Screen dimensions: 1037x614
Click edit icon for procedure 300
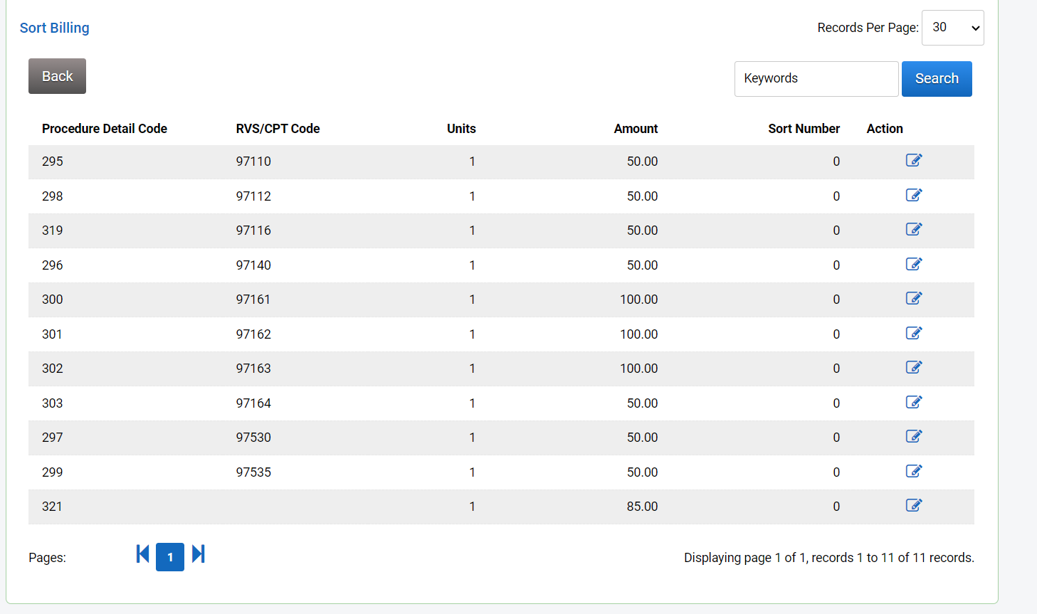[x=913, y=298]
